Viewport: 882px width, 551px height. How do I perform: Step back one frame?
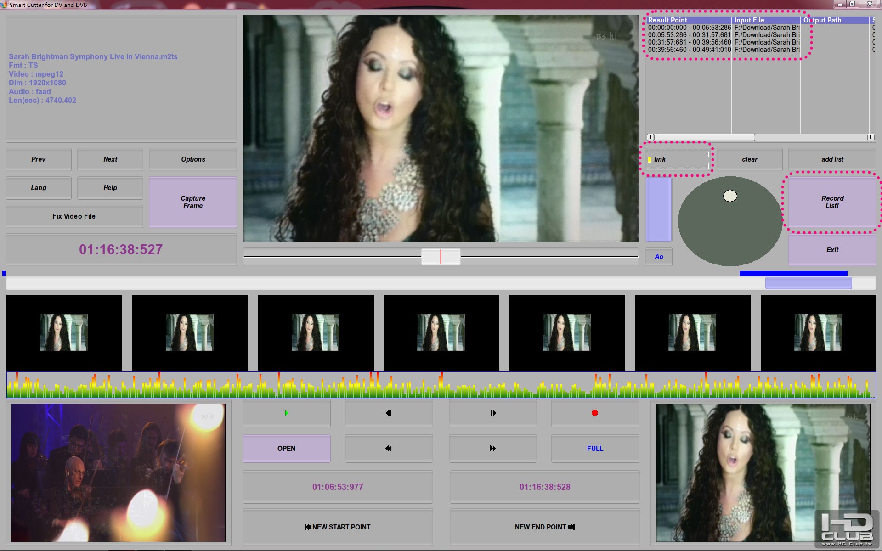click(x=389, y=413)
